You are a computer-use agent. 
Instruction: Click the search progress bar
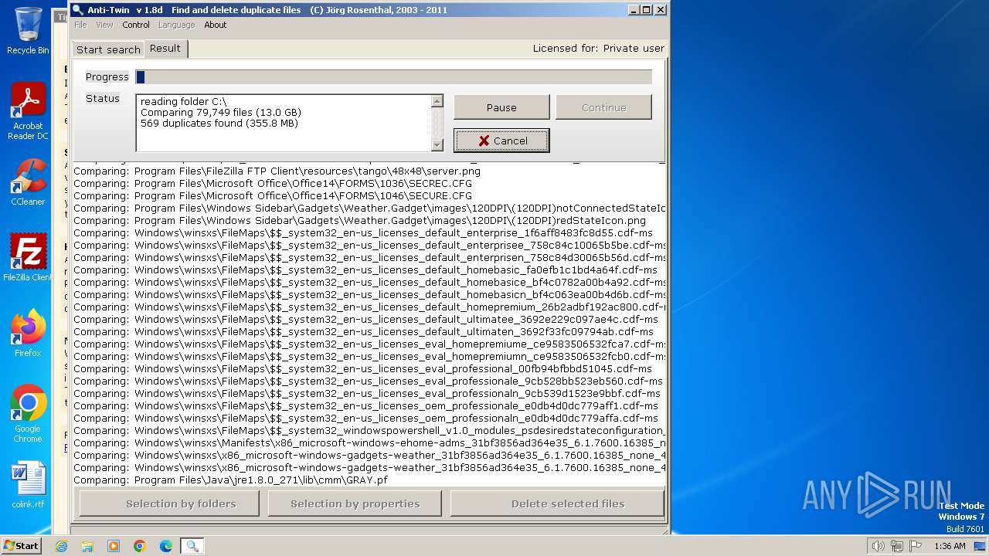coord(393,76)
